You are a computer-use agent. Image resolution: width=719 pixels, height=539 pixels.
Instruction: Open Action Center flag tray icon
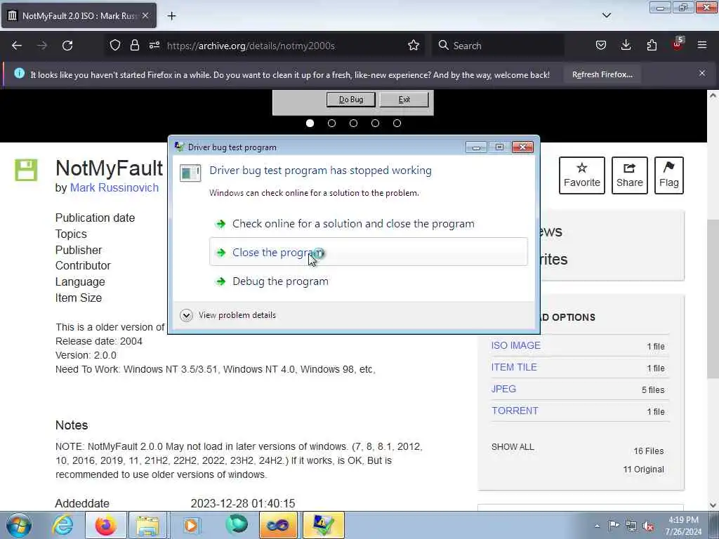(614, 526)
